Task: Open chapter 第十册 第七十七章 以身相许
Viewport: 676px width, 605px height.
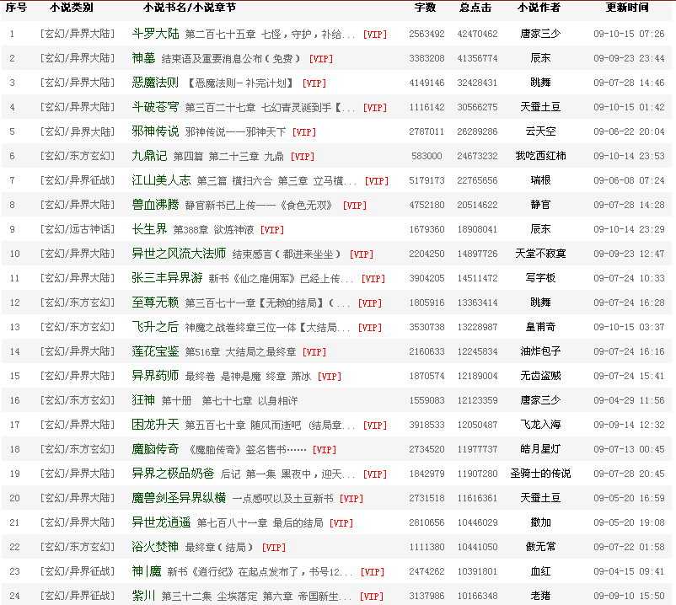Action: 230,401
